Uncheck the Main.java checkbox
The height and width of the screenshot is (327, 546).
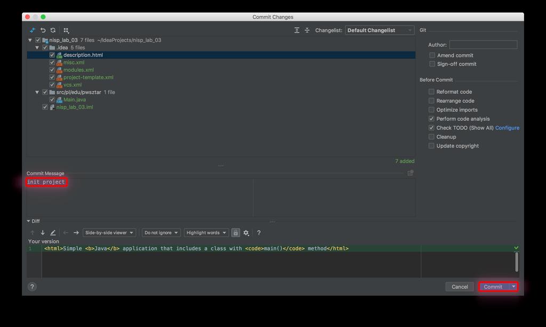point(52,100)
